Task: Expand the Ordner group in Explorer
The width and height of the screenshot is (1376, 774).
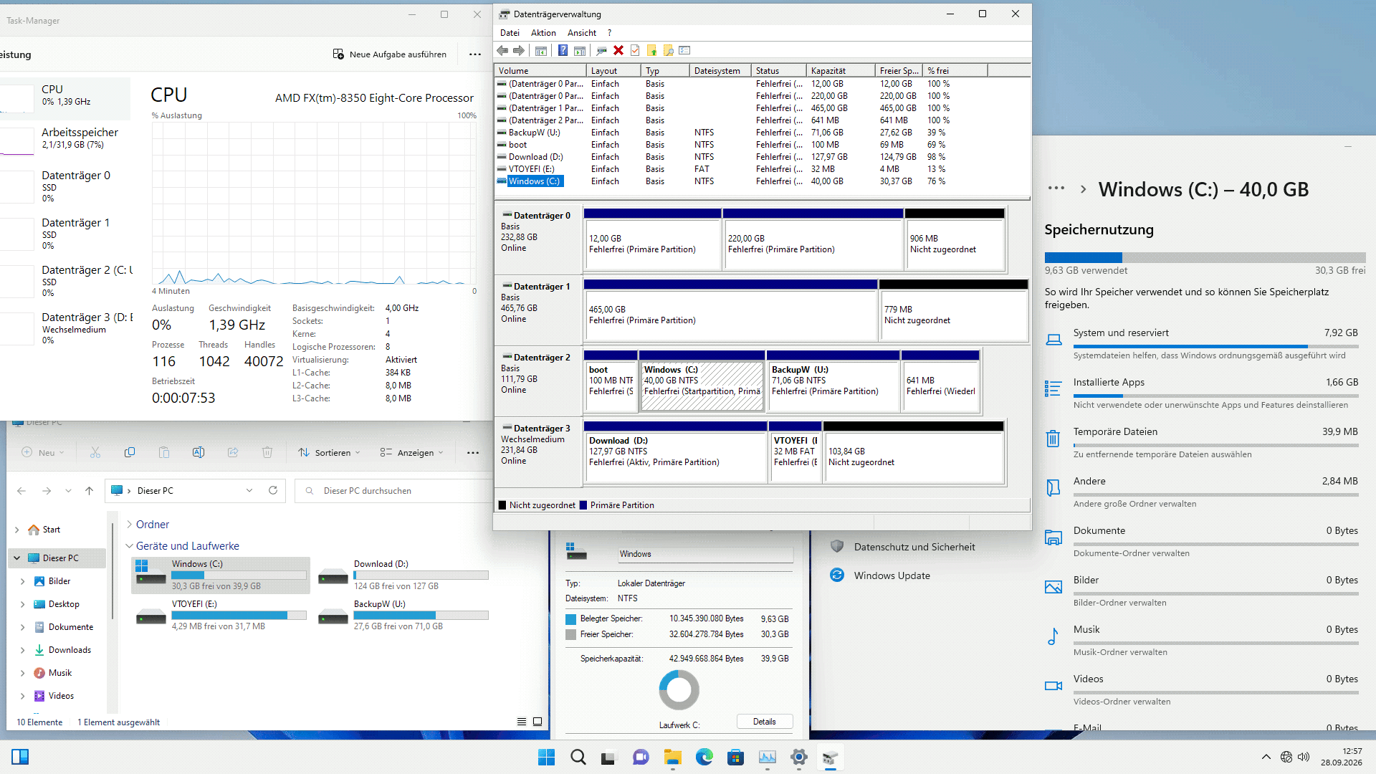Action: click(129, 525)
